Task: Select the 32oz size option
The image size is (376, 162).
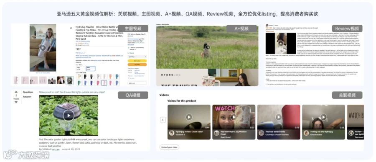Action: 81,69
